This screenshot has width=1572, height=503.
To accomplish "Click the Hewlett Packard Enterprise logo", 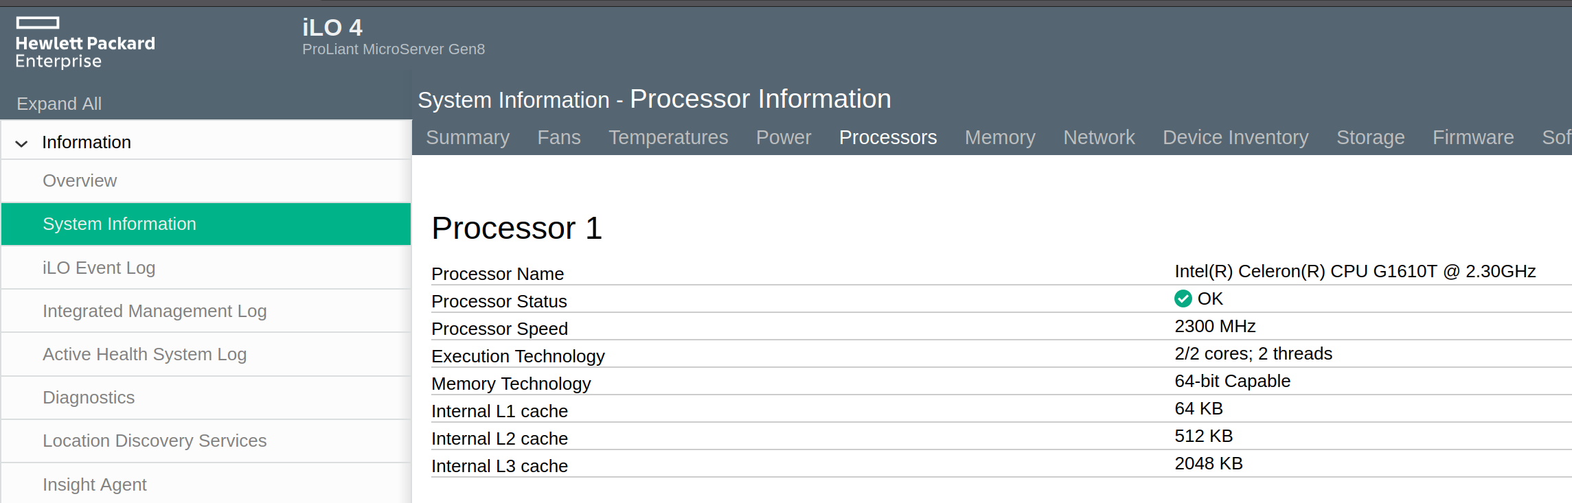I will (85, 43).
